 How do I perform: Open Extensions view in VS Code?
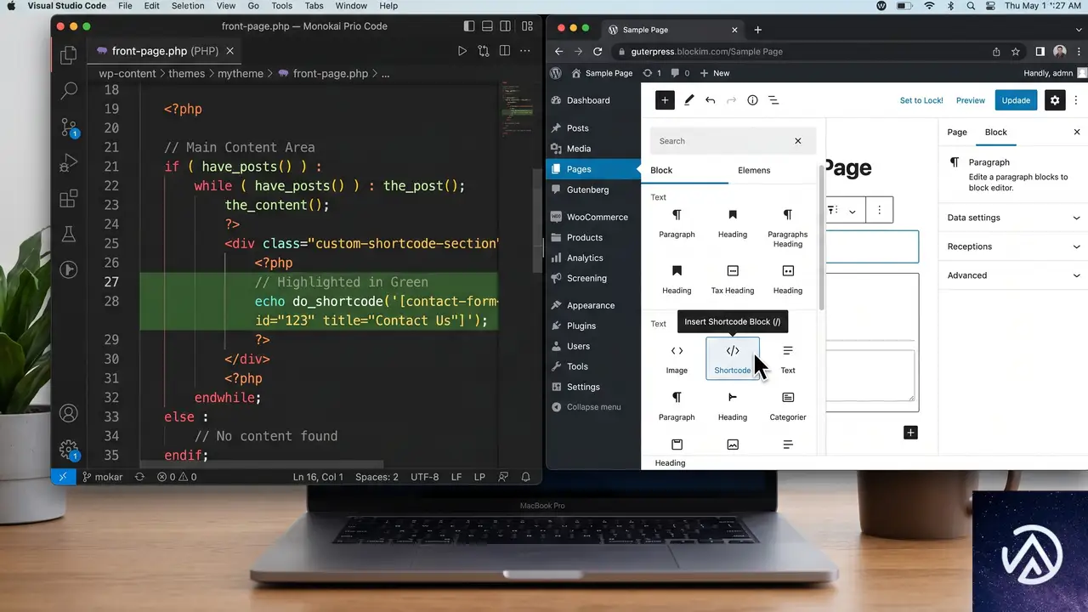pyautogui.click(x=69, y=199)
